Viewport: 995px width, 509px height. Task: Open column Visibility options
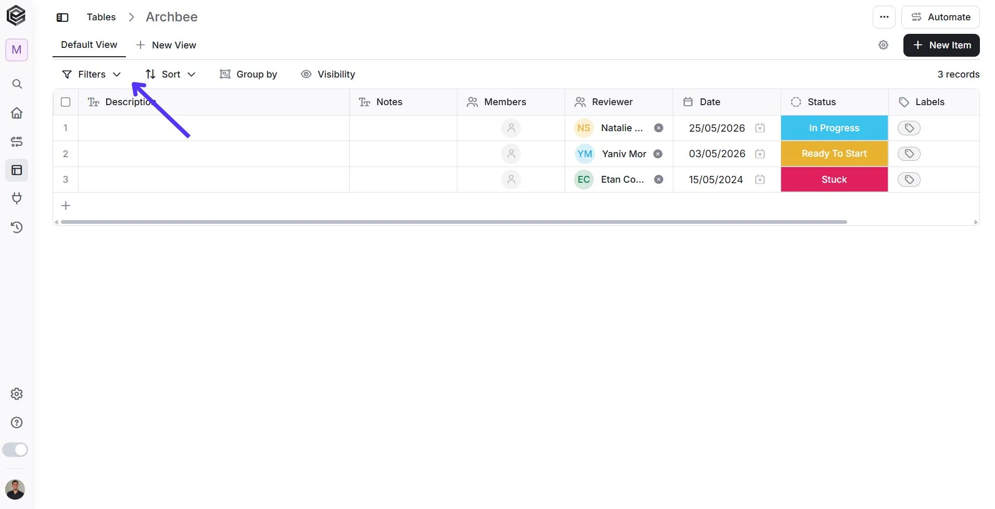328,74
